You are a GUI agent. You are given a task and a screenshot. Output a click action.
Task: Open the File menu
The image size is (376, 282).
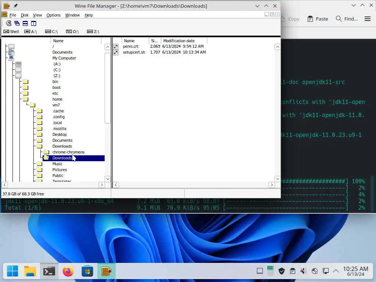[13, 15]
